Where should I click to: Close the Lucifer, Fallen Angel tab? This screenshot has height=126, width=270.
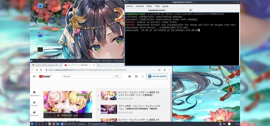click(x=61, y=65)
